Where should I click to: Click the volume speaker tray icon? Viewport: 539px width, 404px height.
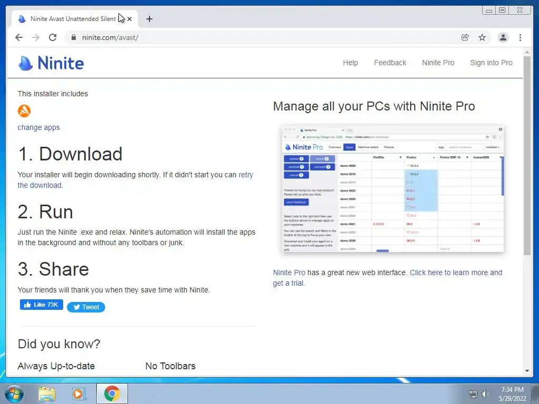point(486,394)
